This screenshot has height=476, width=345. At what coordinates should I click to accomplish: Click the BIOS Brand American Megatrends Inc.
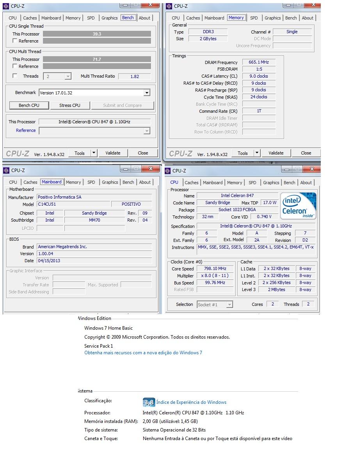(x=94, y=247)
